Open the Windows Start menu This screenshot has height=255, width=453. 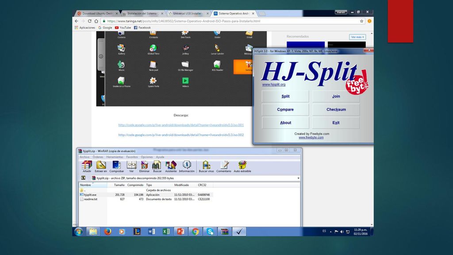tap(78, 232)
